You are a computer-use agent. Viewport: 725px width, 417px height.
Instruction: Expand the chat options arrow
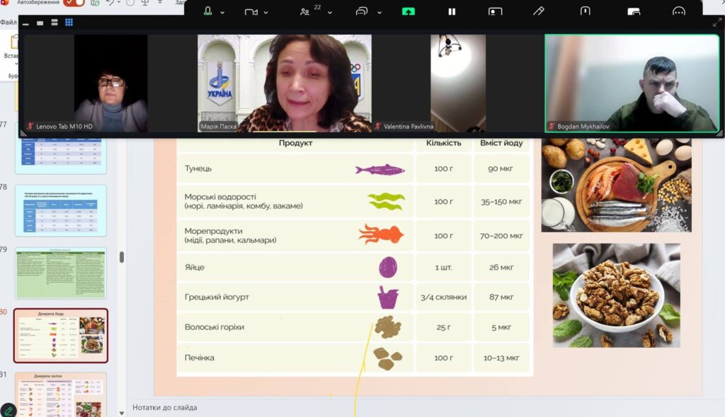(379, 13)
